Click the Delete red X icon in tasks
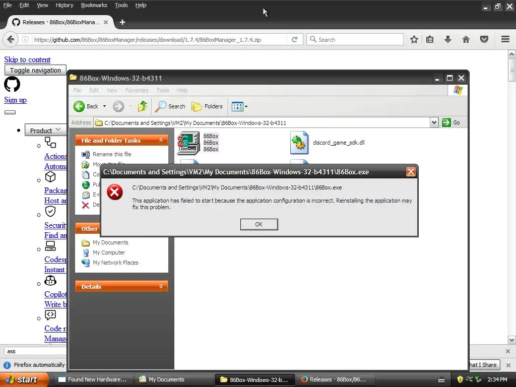Image resolution: width=516 pixels, height=387 pixels. tap(86, 205)
